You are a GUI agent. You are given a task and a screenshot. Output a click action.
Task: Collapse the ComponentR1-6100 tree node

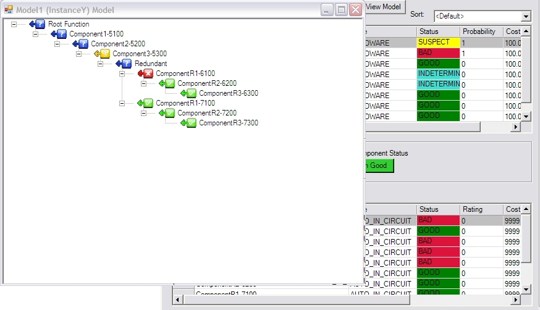(x=122, y=73)
